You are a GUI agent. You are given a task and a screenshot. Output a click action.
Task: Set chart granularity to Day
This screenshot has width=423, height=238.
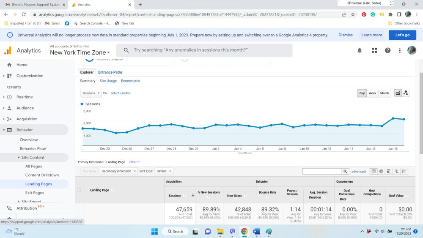362,93
